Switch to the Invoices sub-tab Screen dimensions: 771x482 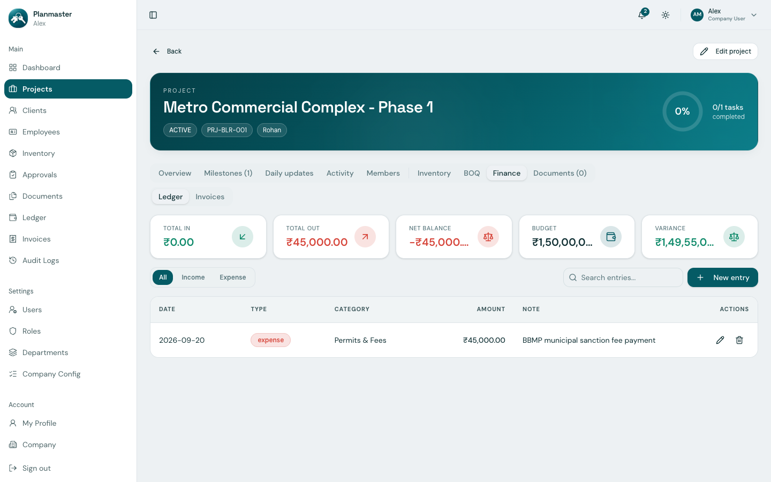click(x=210, y=197)
